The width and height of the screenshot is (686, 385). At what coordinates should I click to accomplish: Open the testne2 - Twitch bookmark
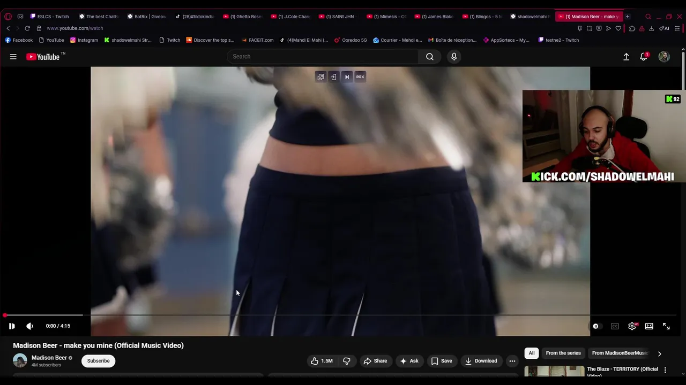558,40
